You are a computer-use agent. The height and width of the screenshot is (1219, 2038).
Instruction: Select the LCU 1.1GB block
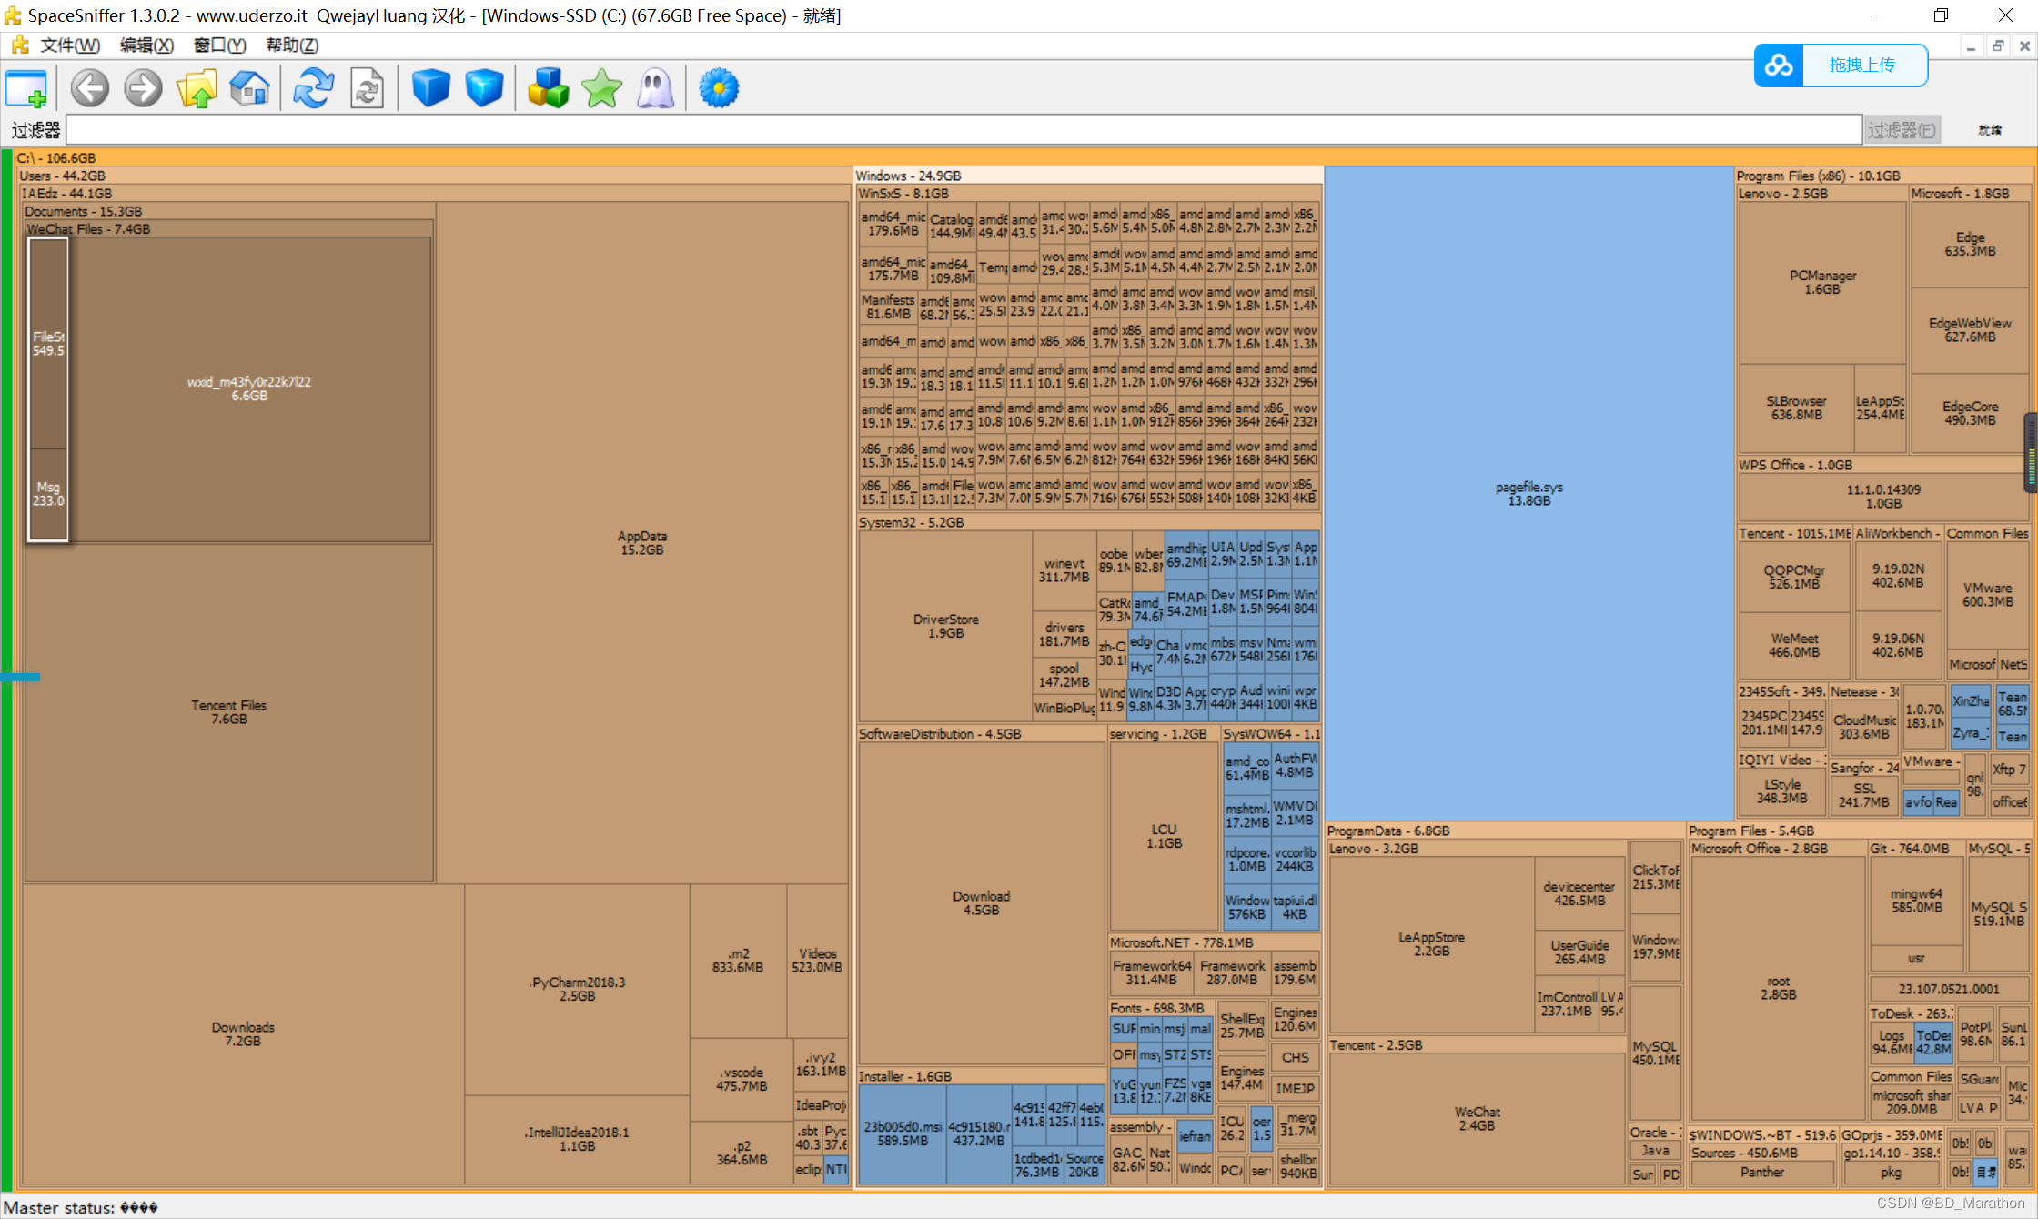(x=1164, y=836)
